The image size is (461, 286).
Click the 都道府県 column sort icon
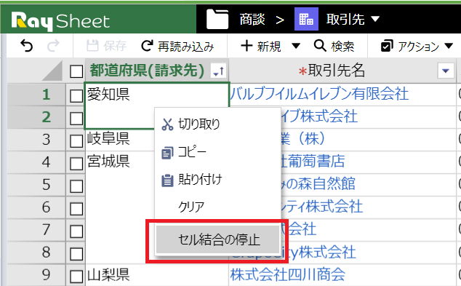coord(219,71)
